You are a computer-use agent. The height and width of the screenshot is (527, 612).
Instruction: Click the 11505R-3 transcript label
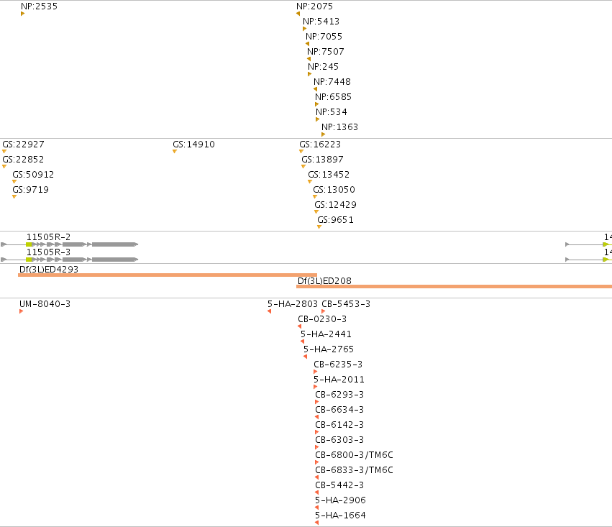click(48, 252)
